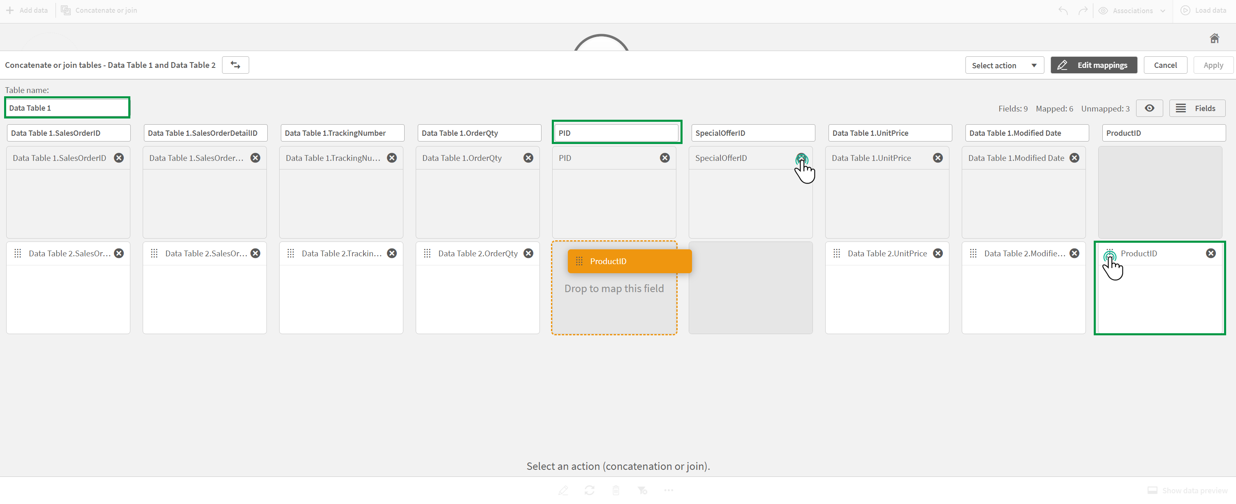This screenshot has width=1236, height=504.
Task: Drop ProductID onto the PID column
Action: [x=613, y=288]
